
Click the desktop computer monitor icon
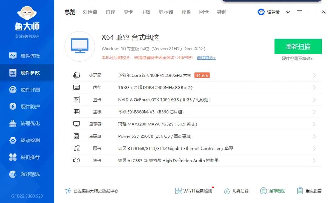pyautogui.click(x=80, y=46)
